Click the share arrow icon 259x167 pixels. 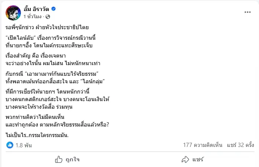point(185,159)
